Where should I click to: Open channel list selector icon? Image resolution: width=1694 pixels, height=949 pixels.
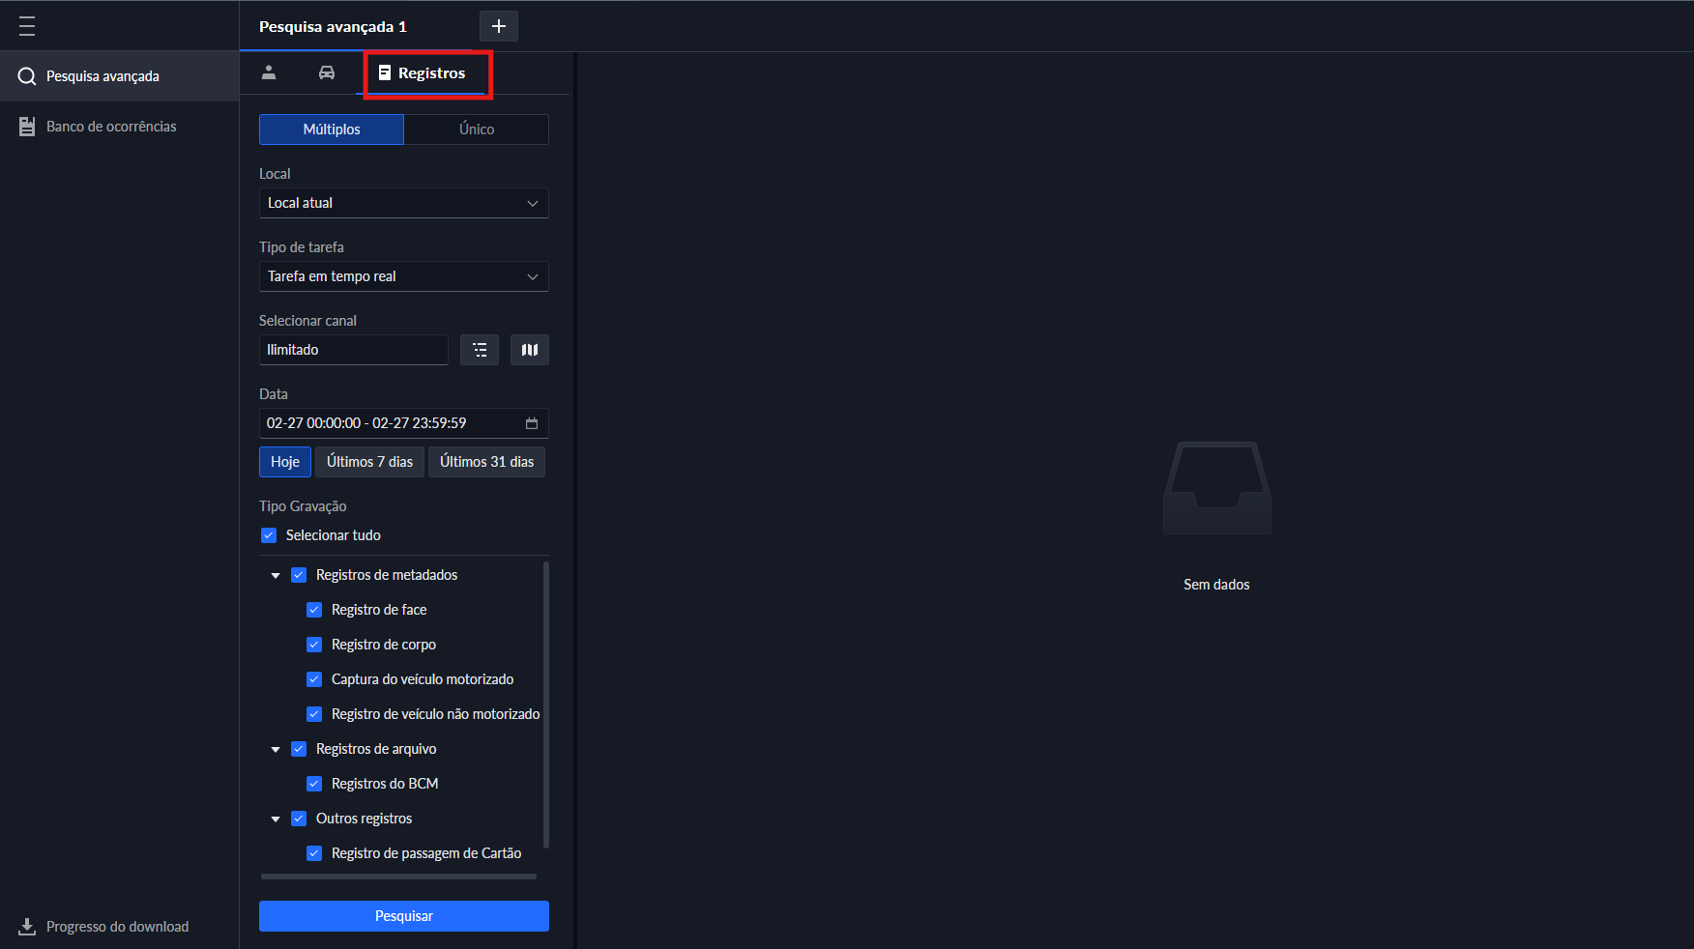(x=480, y=350)
